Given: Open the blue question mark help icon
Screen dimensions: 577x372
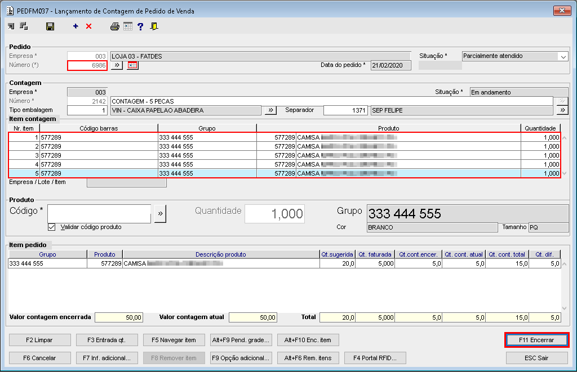Looking at the screenshot, I should (140, 26).
